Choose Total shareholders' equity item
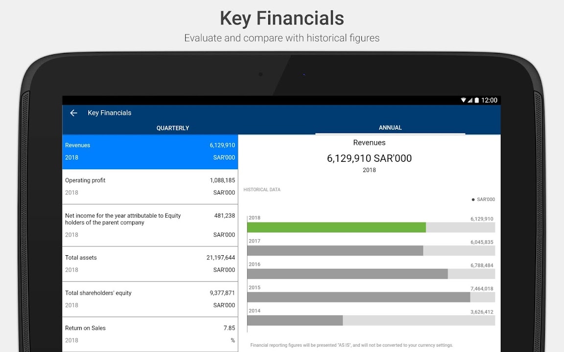 tap(150, 299)
